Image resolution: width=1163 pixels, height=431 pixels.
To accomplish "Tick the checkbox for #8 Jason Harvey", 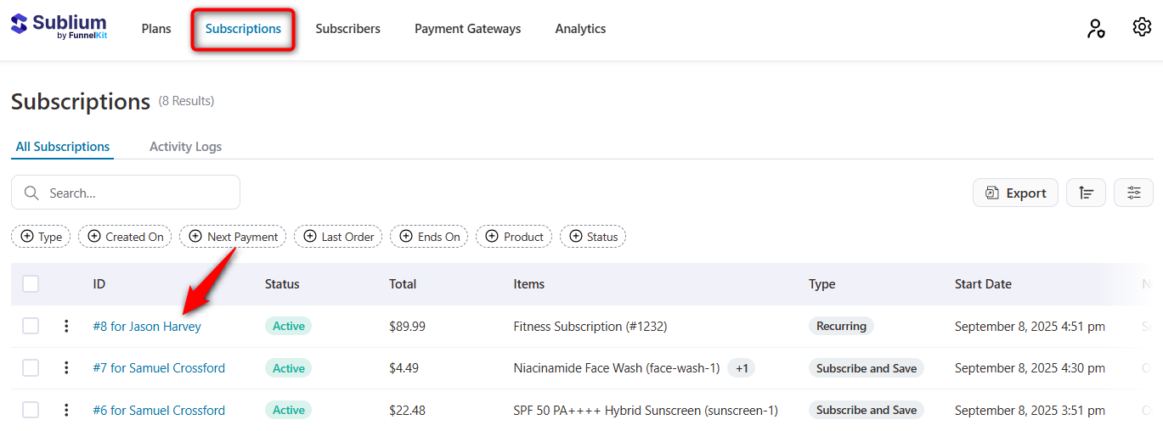I will 31,326.
